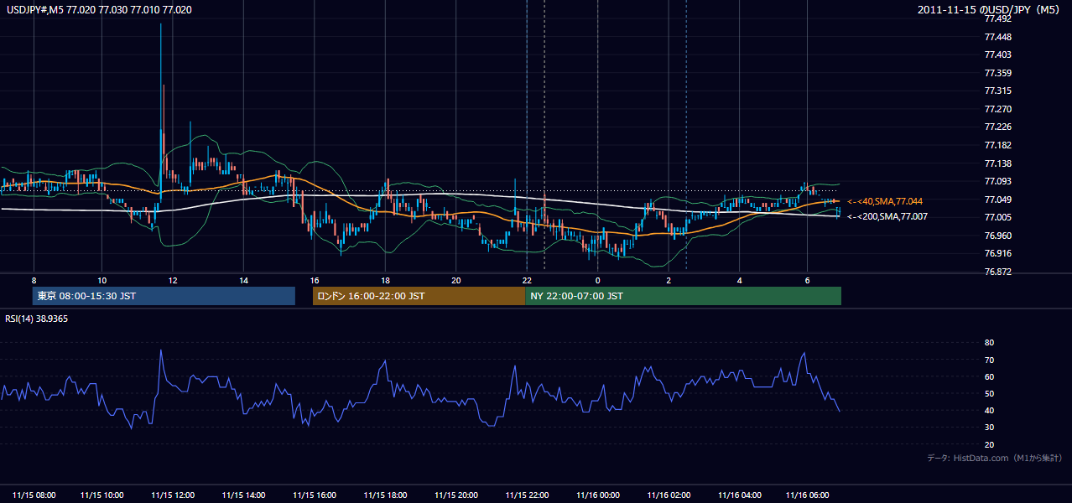Screen dimensions: 1072x503
Task: Click RSI scale value 30
Action: 990,428
